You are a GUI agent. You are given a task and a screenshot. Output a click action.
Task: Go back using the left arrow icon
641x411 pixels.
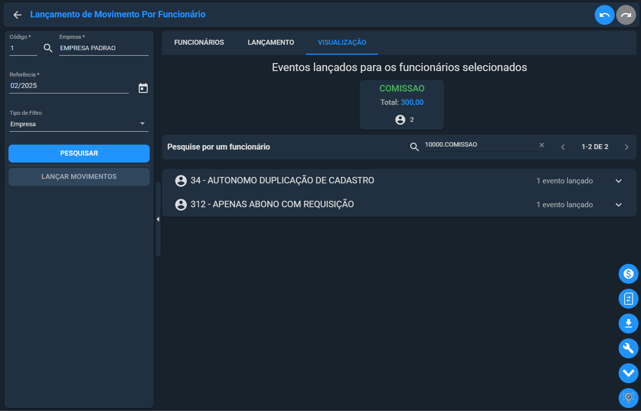pyautogui.click(x=17, y=15)
